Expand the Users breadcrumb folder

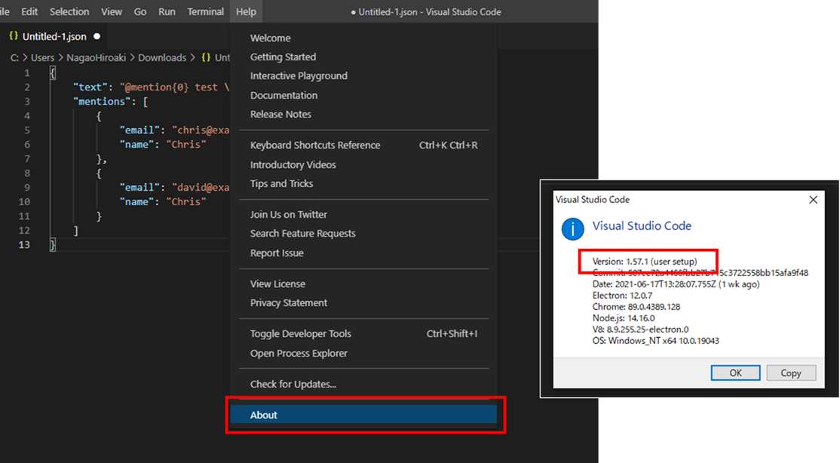point(42,57)
